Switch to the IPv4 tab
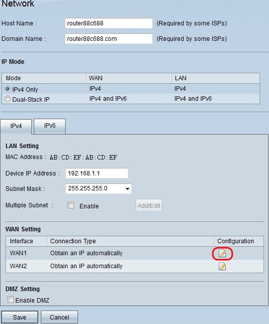269x324 pixels. tap(16, 126)
